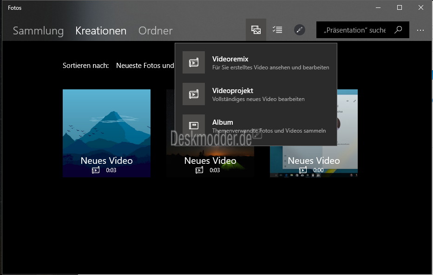The image size is (433, 275).
Task: Click the search magnifier icon
Action: (x=398, y=30)
